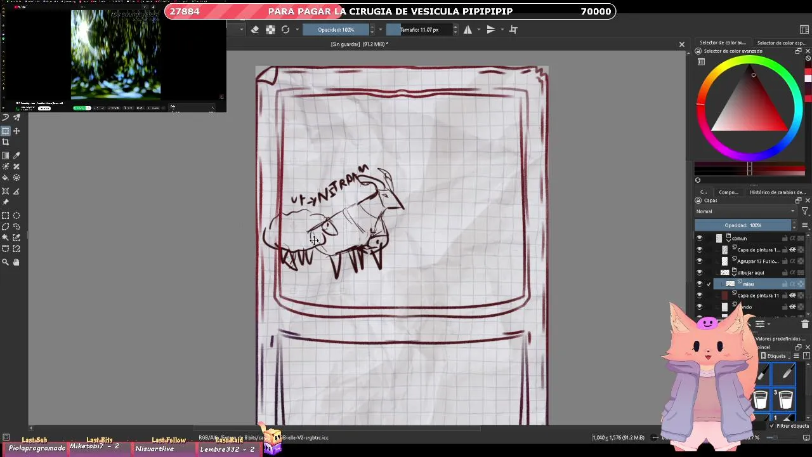812x457 pixels.
Task: Select the zoom magnifier tool
Action: coord(5,262)
